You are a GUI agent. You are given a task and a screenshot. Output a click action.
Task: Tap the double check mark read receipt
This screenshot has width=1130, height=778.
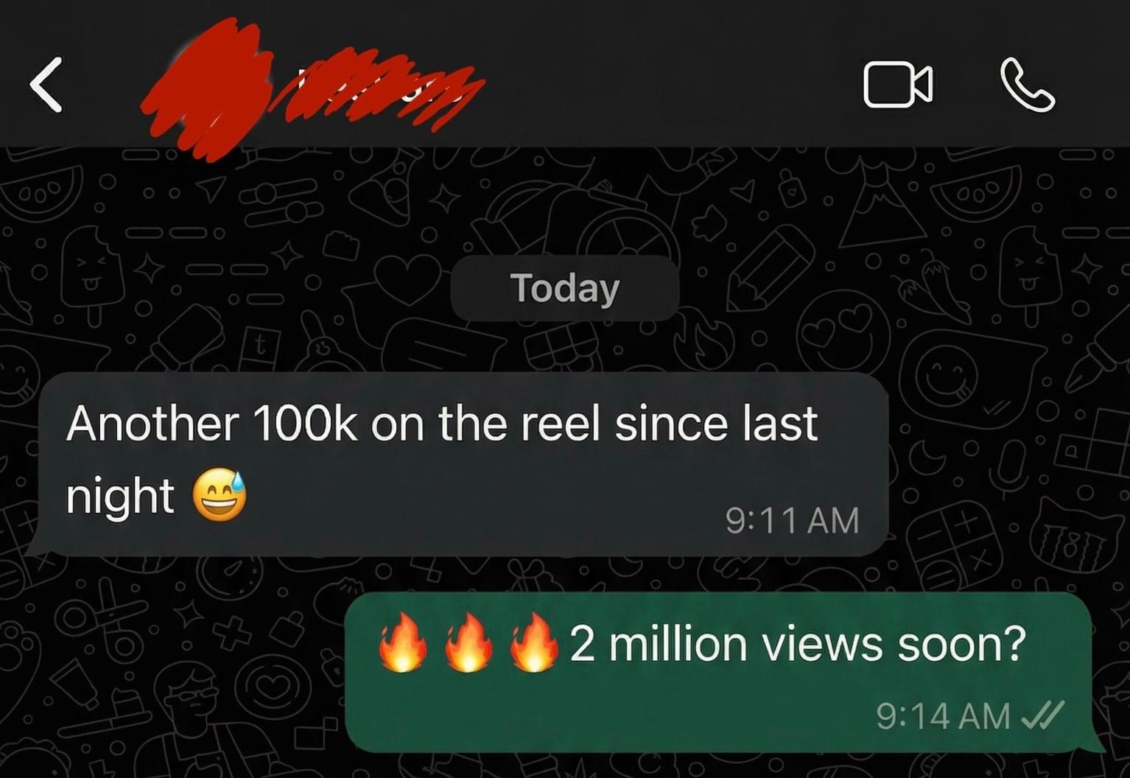coord(1042,715)
